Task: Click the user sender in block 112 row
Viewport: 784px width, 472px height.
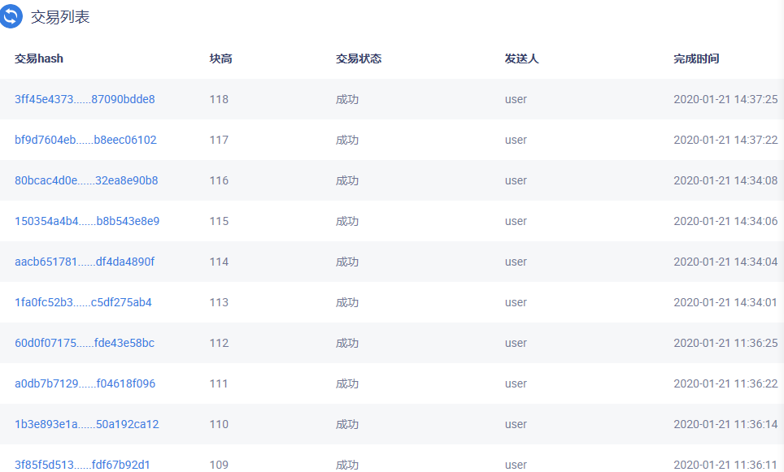Action: point(516,343)
